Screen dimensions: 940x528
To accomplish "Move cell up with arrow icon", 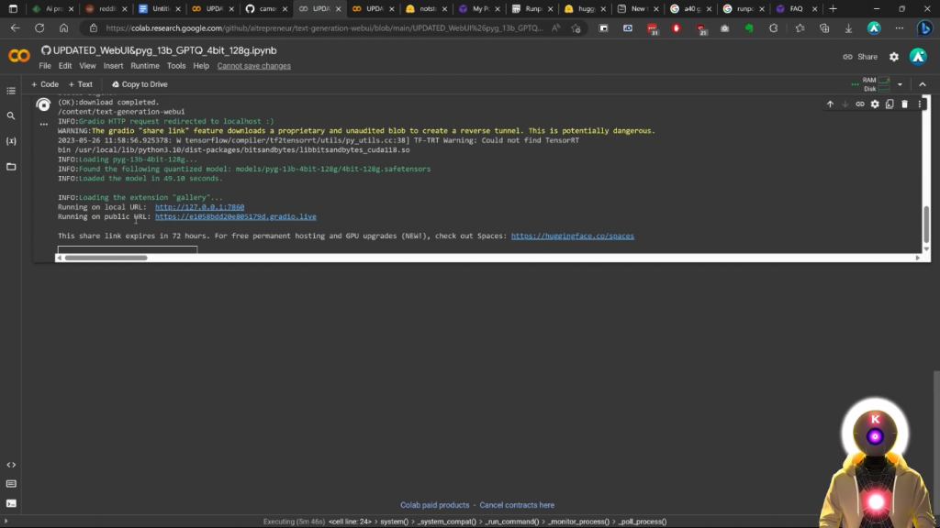I will (830, 104).
